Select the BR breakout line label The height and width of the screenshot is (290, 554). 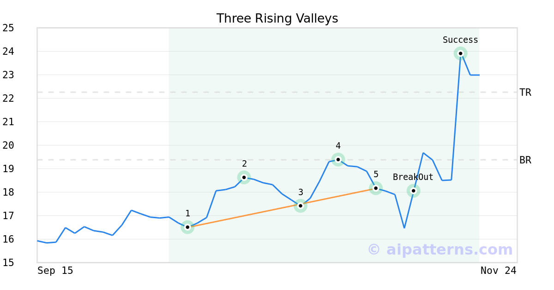click(525, 160)
